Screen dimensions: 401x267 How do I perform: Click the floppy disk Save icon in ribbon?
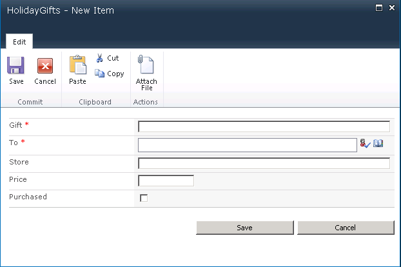15,65
